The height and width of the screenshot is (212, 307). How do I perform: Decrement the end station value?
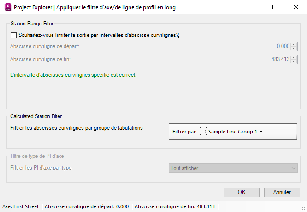coord(294,61)
